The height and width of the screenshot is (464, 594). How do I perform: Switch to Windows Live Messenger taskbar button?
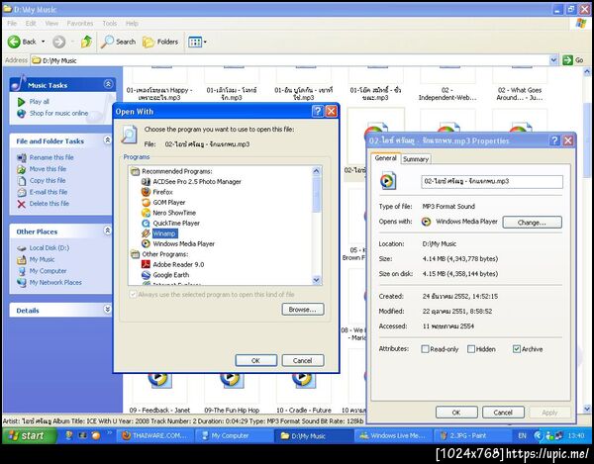393,436
